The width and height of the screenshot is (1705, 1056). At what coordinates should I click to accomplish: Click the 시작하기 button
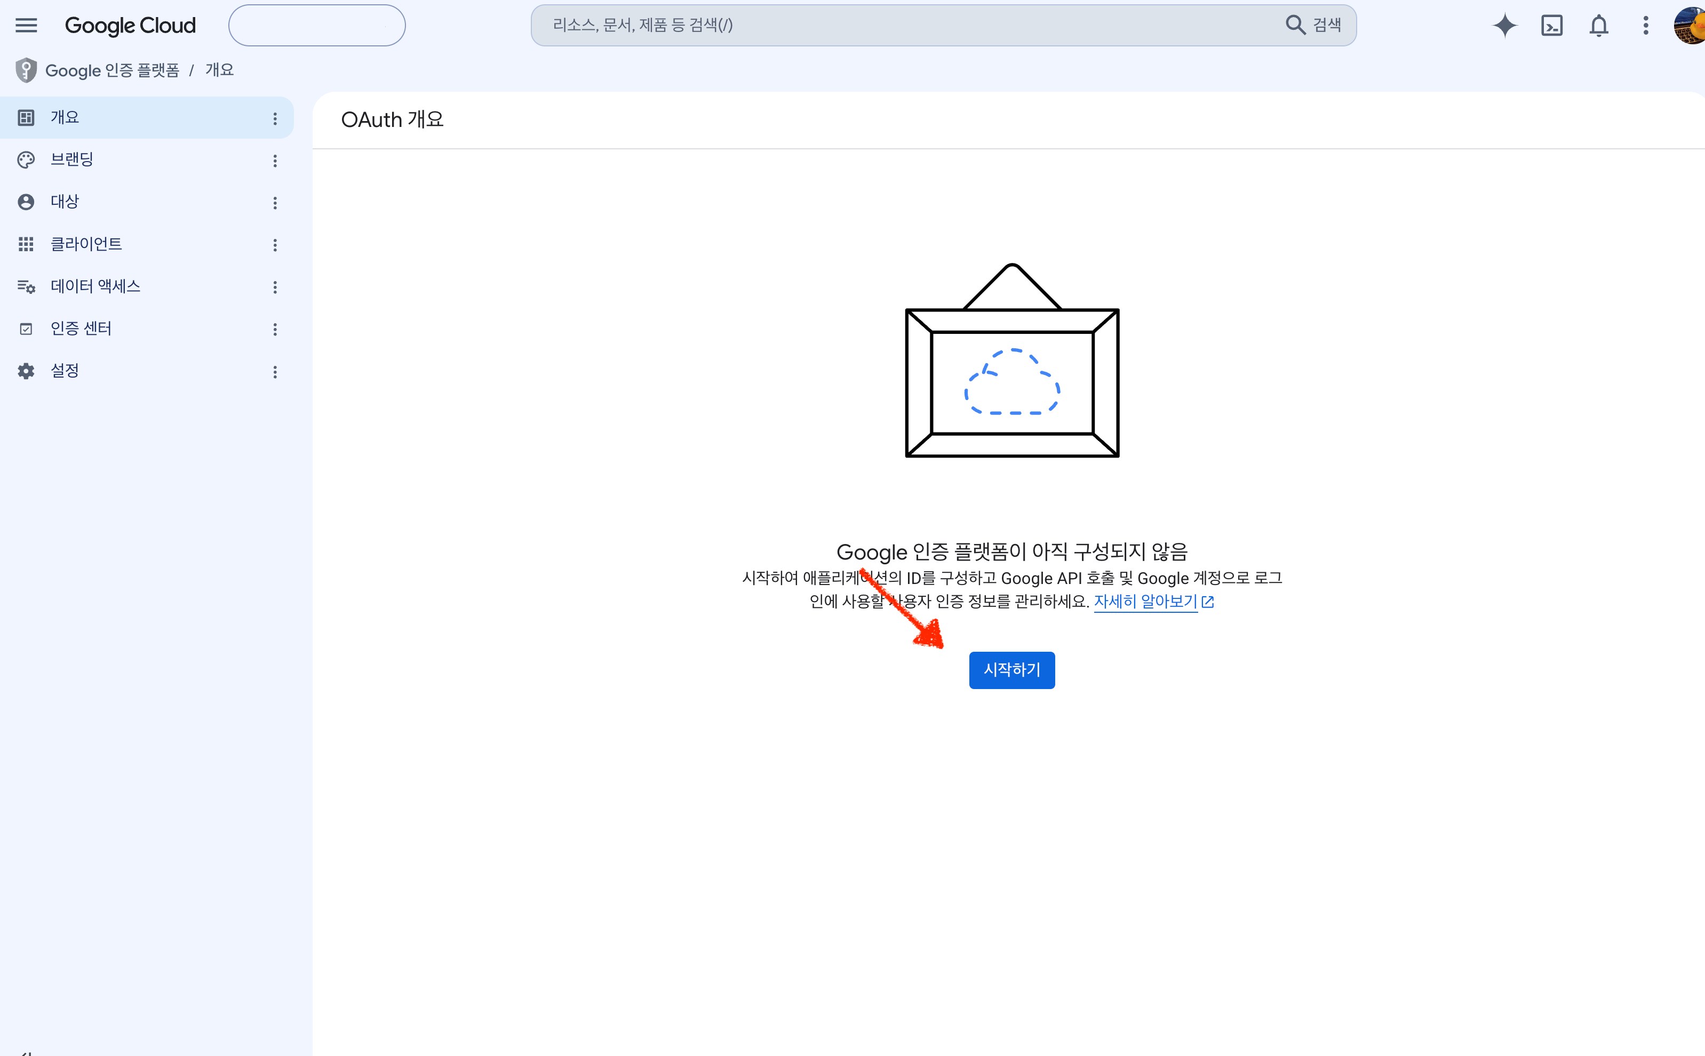pos(1011,670)
